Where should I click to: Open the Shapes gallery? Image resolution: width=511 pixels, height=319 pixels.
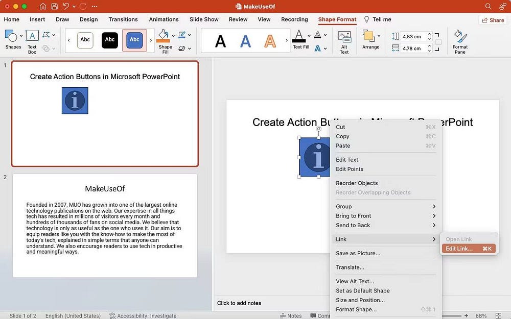[12, 37]
